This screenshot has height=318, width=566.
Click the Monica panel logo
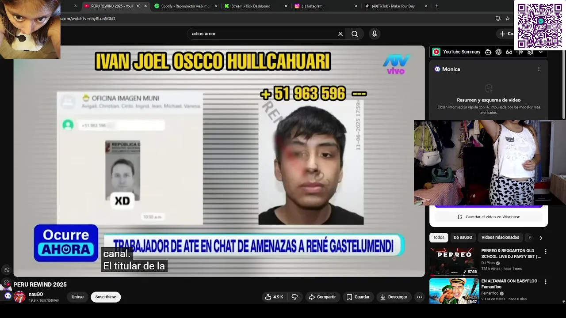click(x=437, y=69)
